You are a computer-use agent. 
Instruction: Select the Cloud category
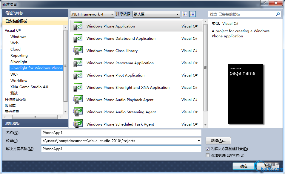pos(16,49)
